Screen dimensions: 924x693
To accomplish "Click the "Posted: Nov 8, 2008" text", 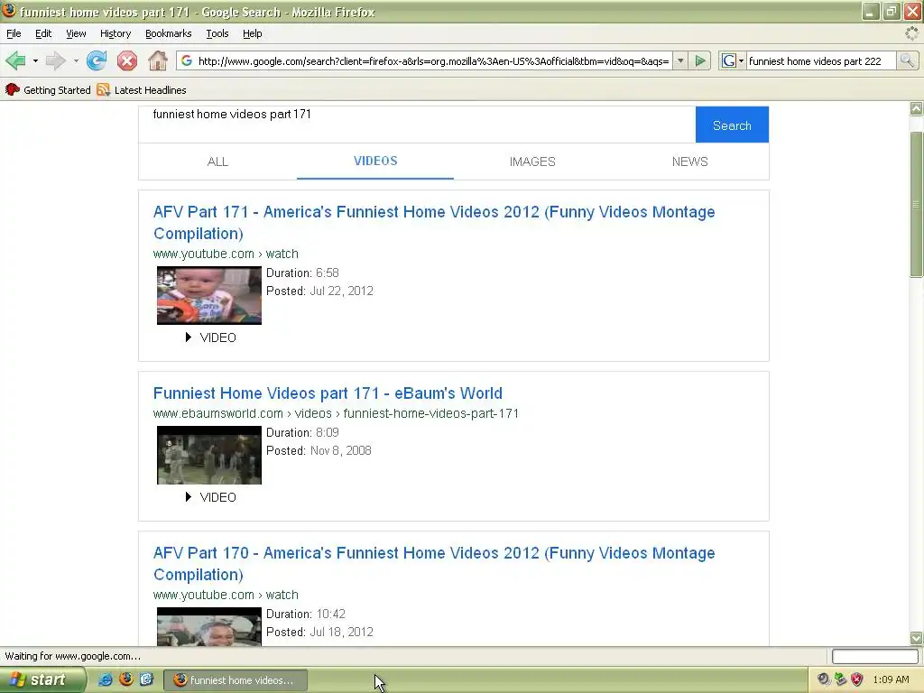I will point(319,451).
